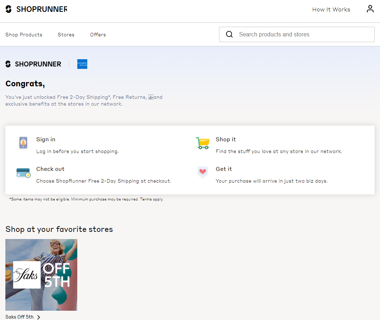Click the heart Get it icon
Screen dimensions: 380x320
[203, 172]
